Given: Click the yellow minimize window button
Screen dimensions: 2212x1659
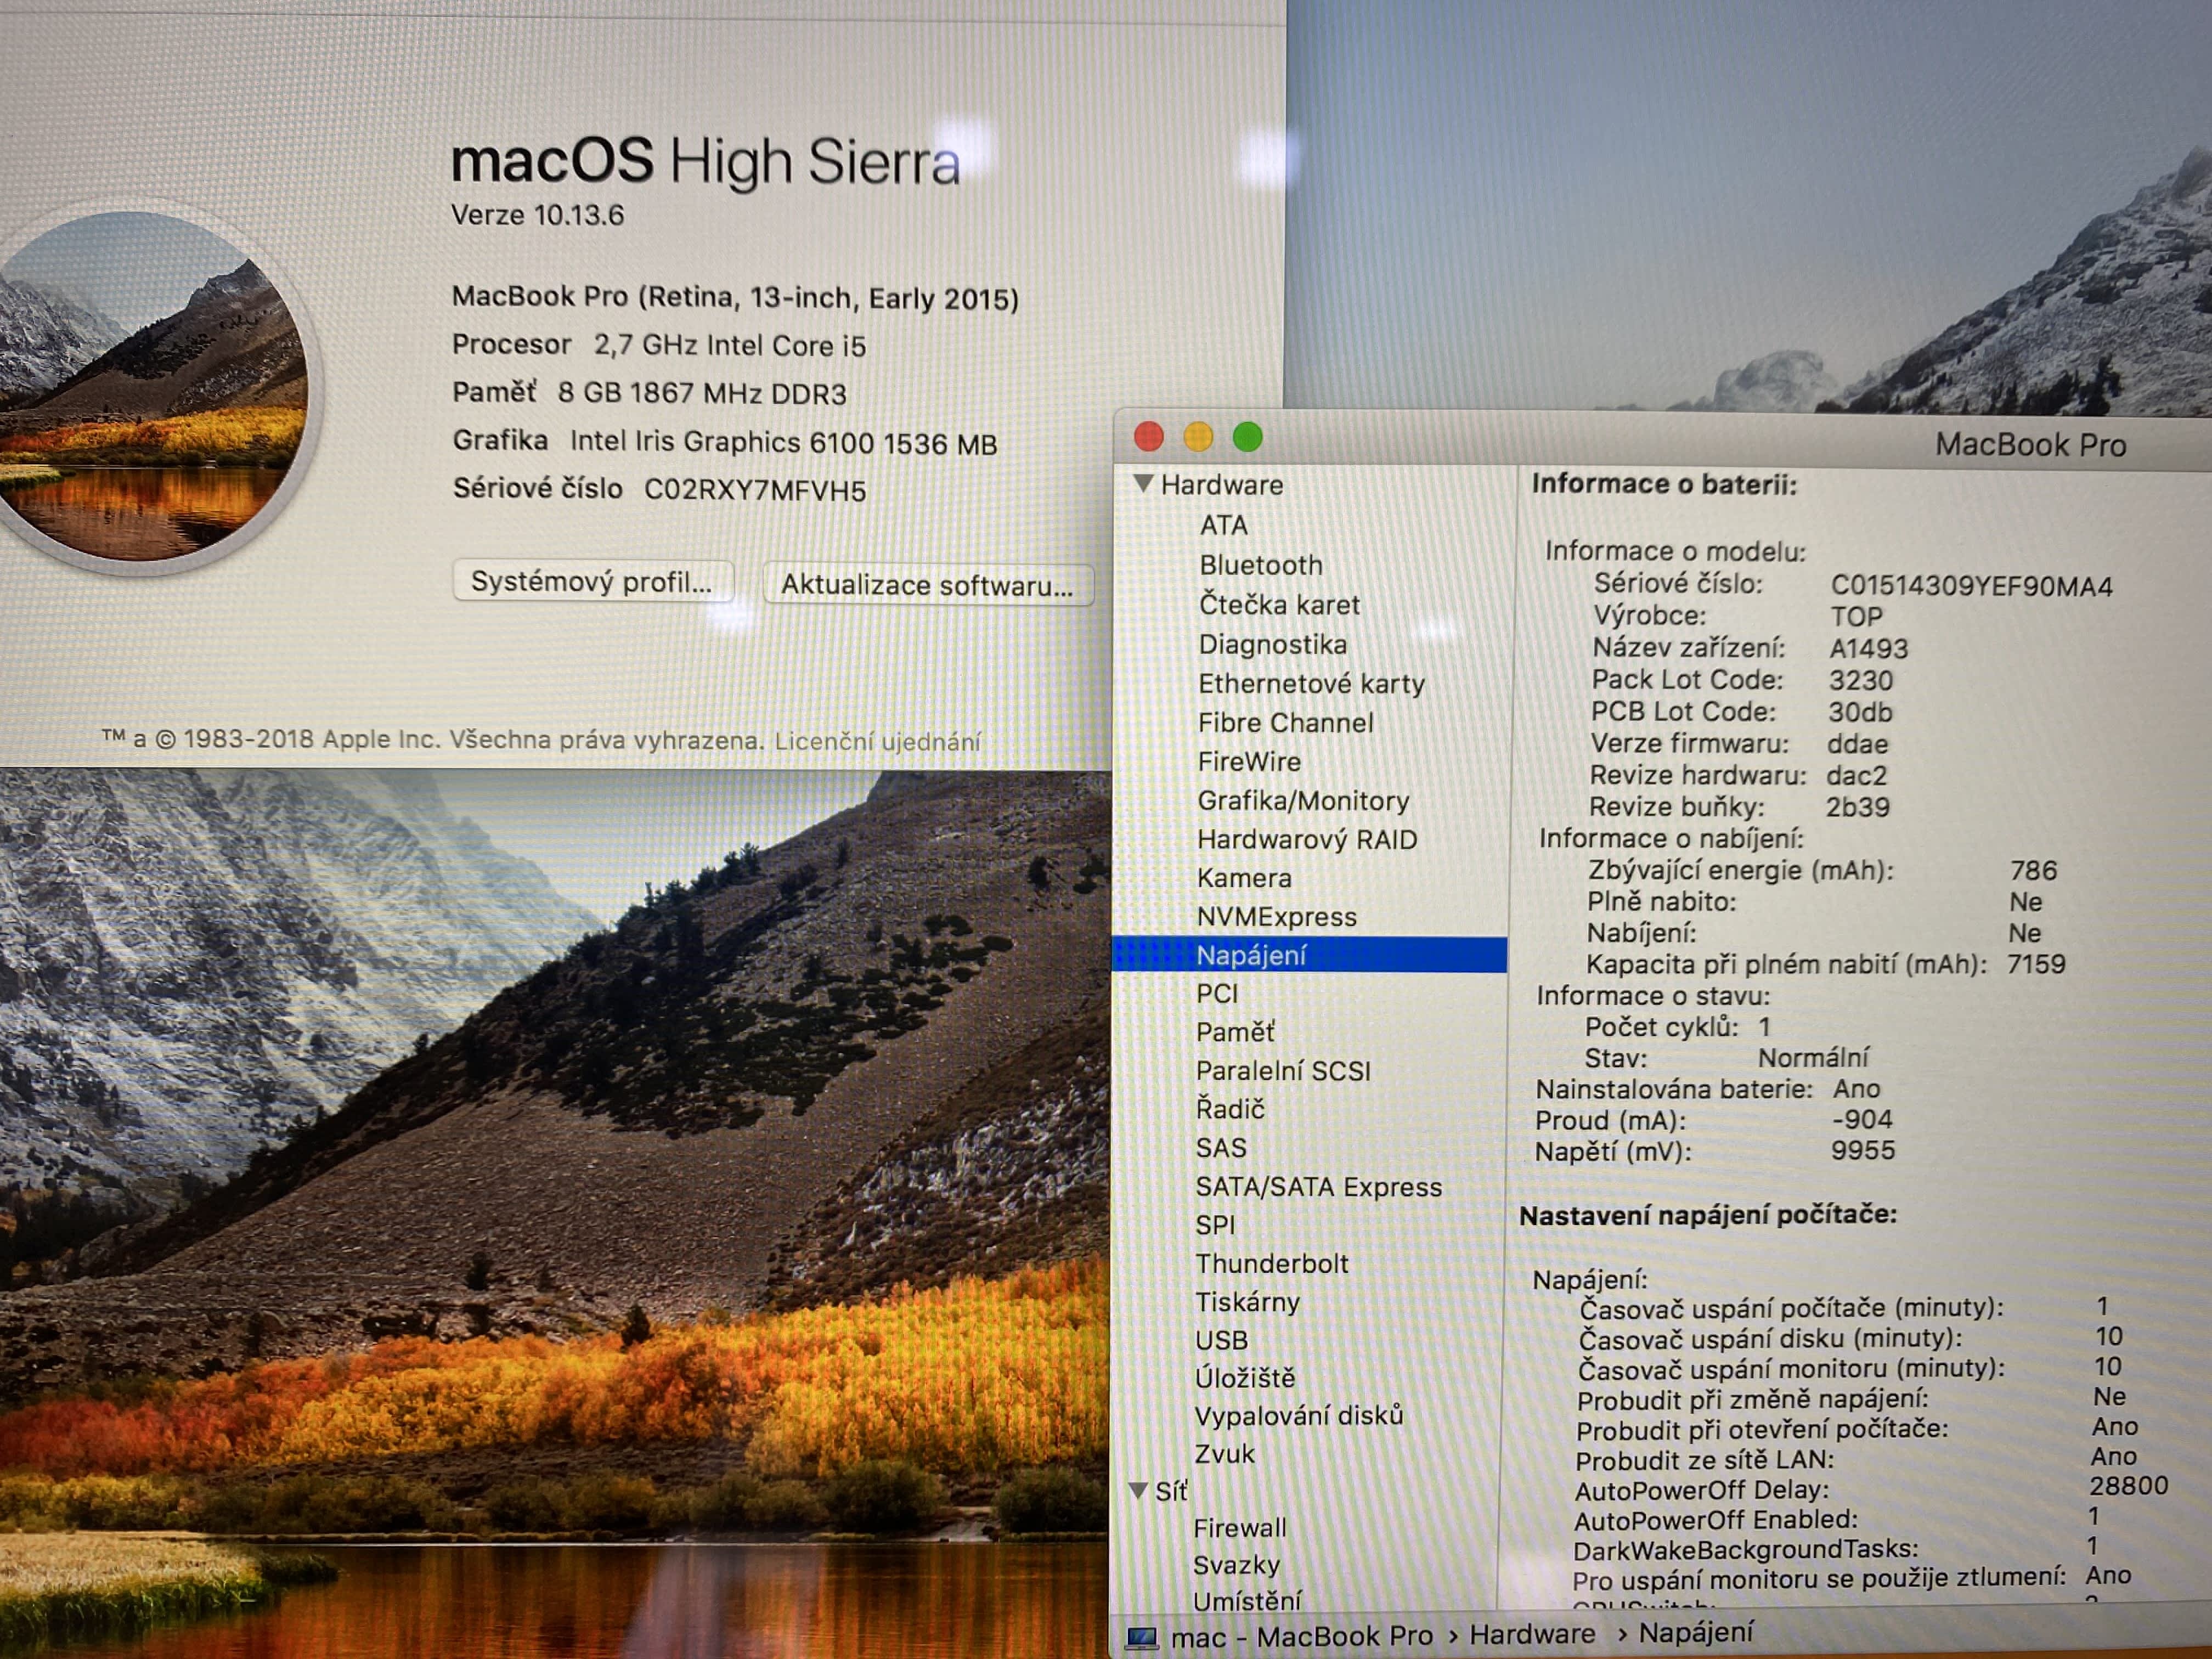Looking at the screenshot, I should 1198,437.
